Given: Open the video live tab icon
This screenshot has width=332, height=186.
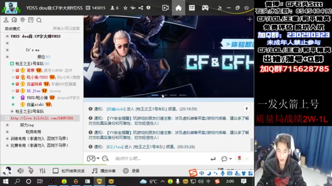Looking at the screenshot, I should (x=165, y=8).
